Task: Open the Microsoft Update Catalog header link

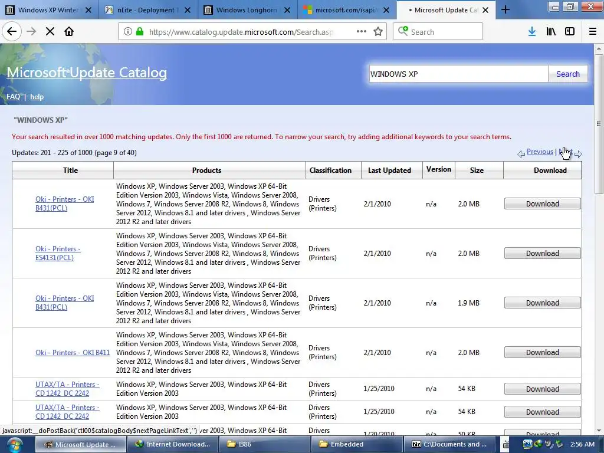Action: pos(87,73)
